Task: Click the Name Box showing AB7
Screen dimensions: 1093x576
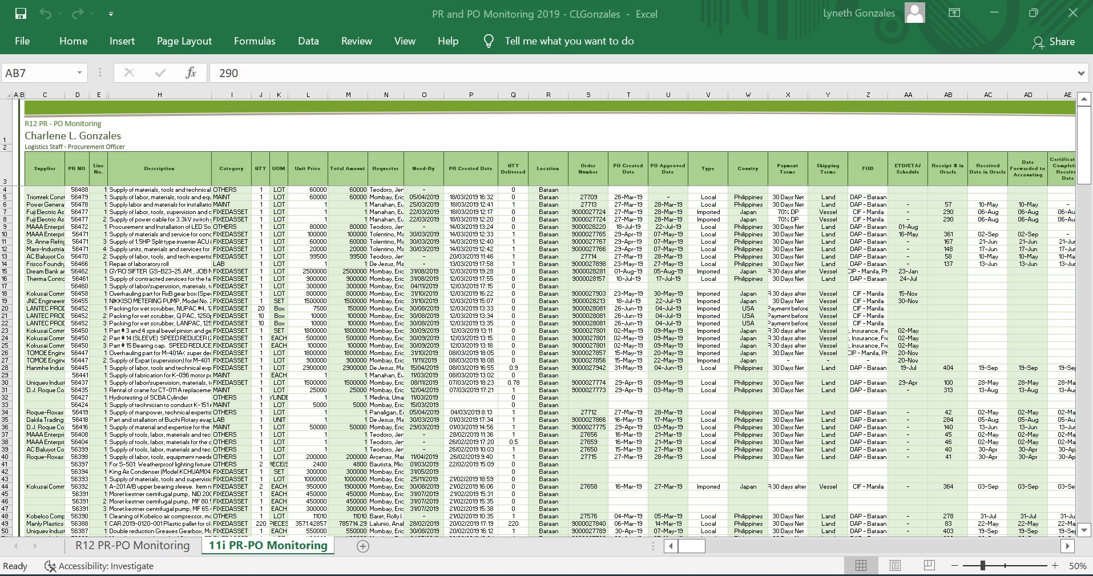Action: click(38, 73)
